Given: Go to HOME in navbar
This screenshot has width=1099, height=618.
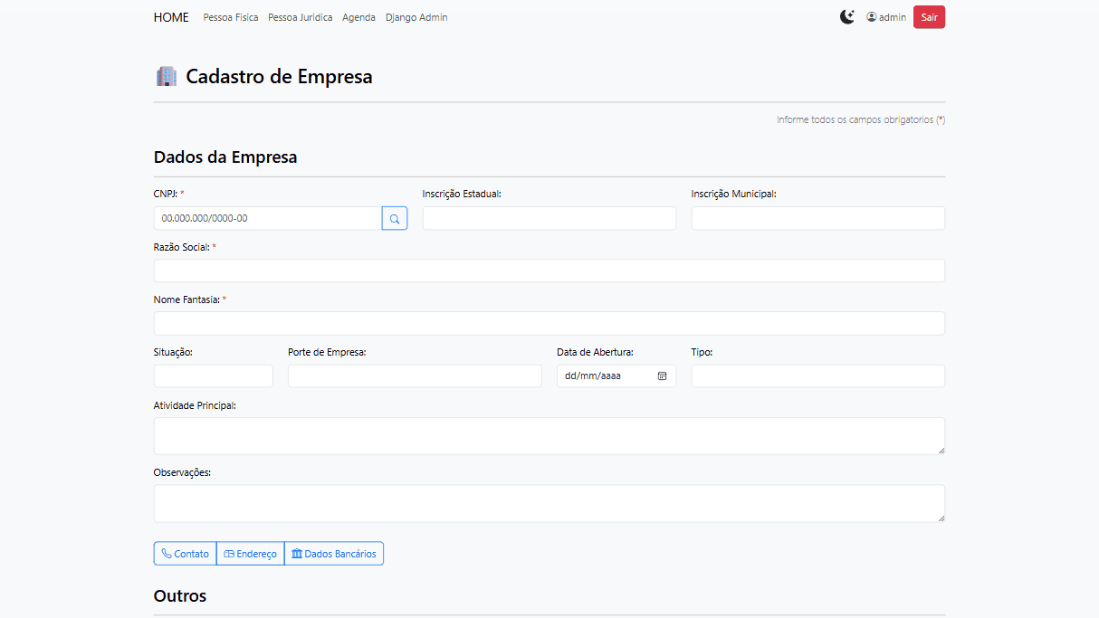Looking at the screenshot, I should pos(171,17).
